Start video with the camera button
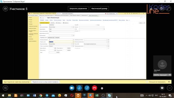 point(72,88)
